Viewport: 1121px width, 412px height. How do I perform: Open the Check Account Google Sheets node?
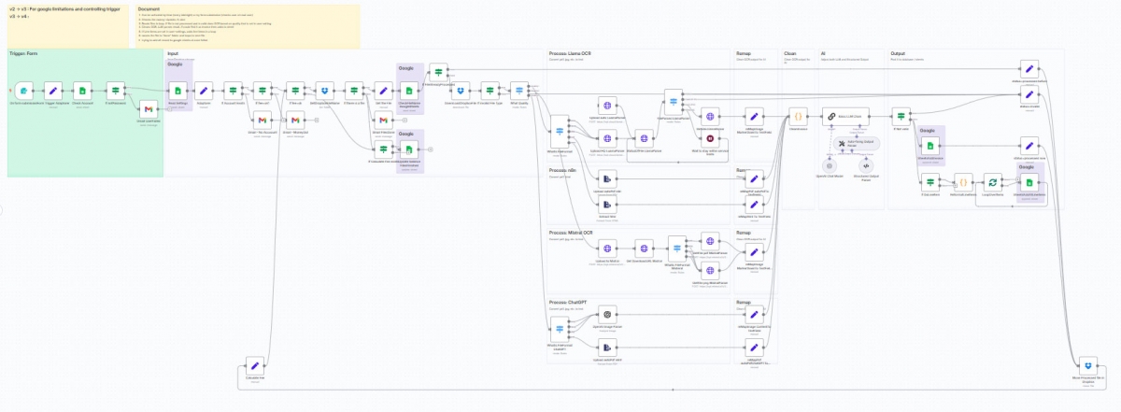(x=83, y=91)
